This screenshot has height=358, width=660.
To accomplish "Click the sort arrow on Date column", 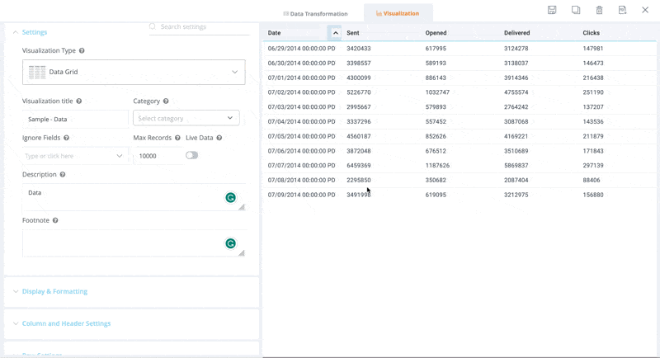I will pyautogui.click(x=335, y=33).
